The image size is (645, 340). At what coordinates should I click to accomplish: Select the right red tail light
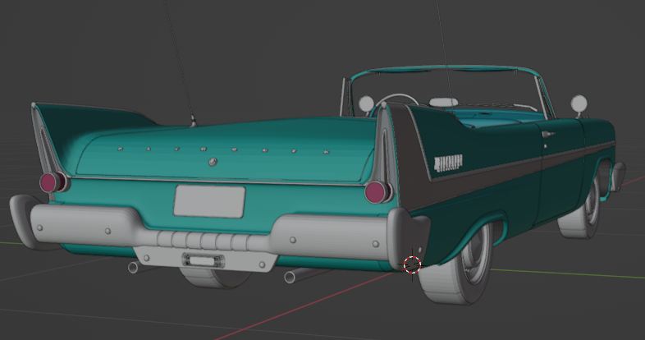(376, 192)
